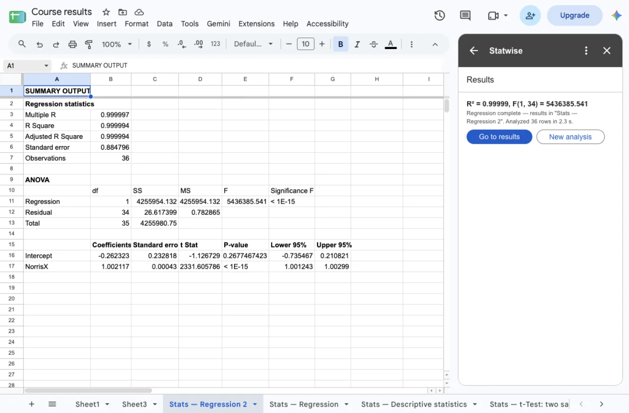Collapse the toolbar with chevron
The height and width of the screenshot is (413, 629).
[434, 44]
